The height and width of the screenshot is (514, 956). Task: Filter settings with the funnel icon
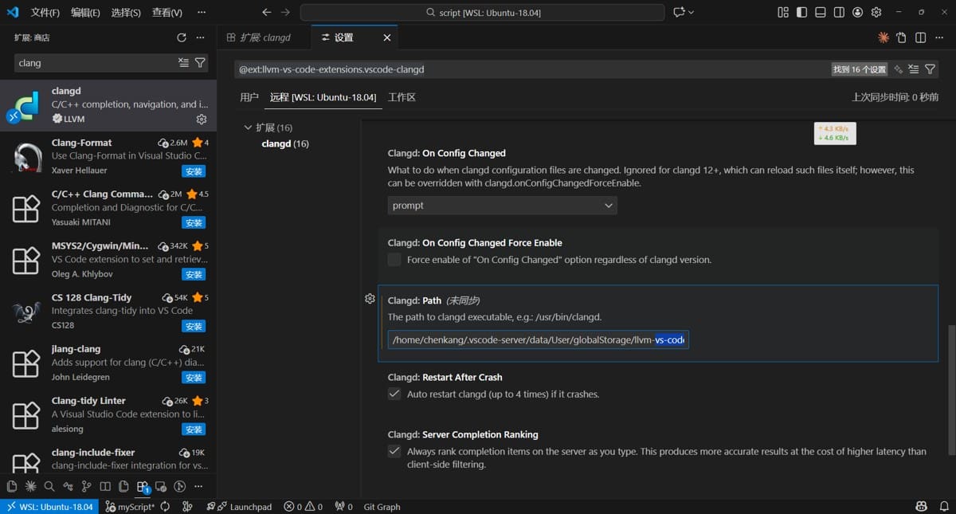[930, 69]
